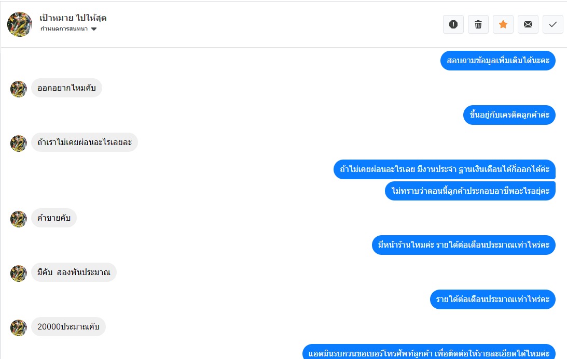Click the spam report exclamation icon

coord(453,24)
